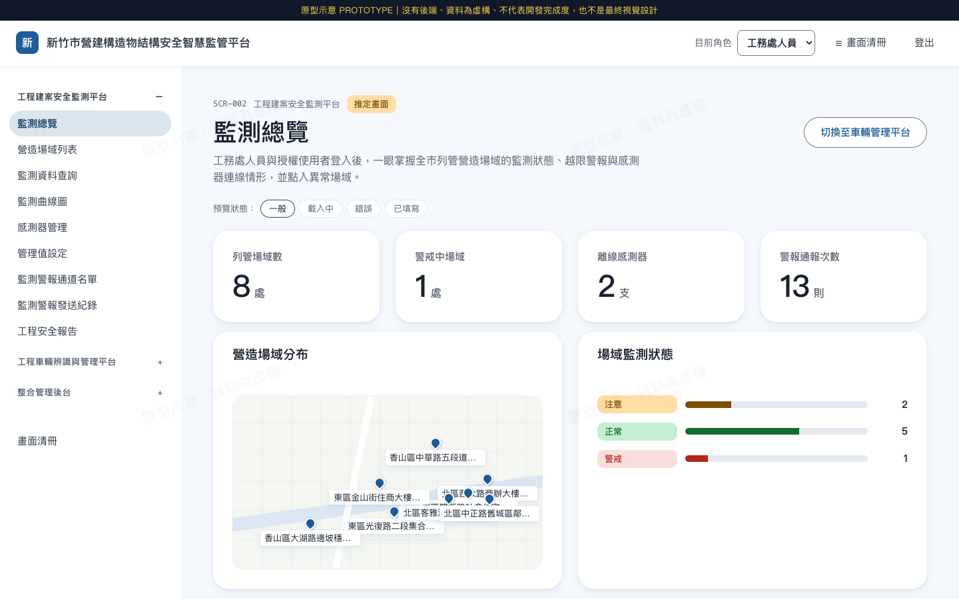959x599 pixels.
Task: Click the map pin above 東區金山街住商大樓
Action: tap(380, 483)
